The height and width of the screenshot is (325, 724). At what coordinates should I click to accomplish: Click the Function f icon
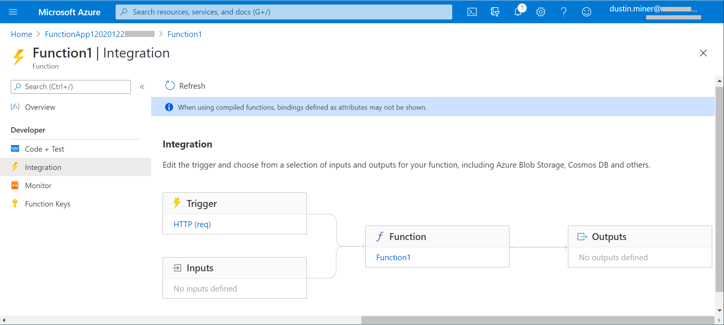pos(380,237)
